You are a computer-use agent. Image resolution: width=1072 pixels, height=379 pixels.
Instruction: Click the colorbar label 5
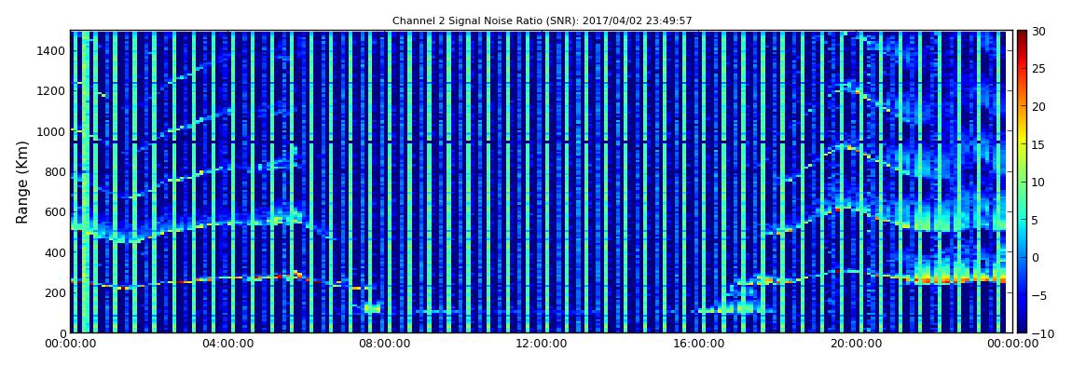click(1035, 220)
